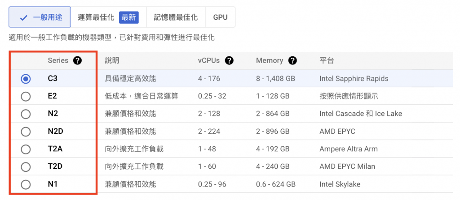
Task: Click the help icon next to vCPUs
Action: 230,60
